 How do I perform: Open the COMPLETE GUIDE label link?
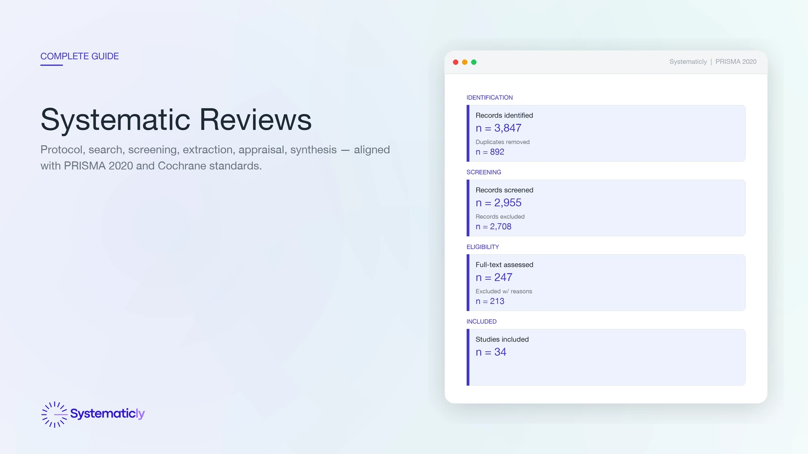[x=79, y=56]
